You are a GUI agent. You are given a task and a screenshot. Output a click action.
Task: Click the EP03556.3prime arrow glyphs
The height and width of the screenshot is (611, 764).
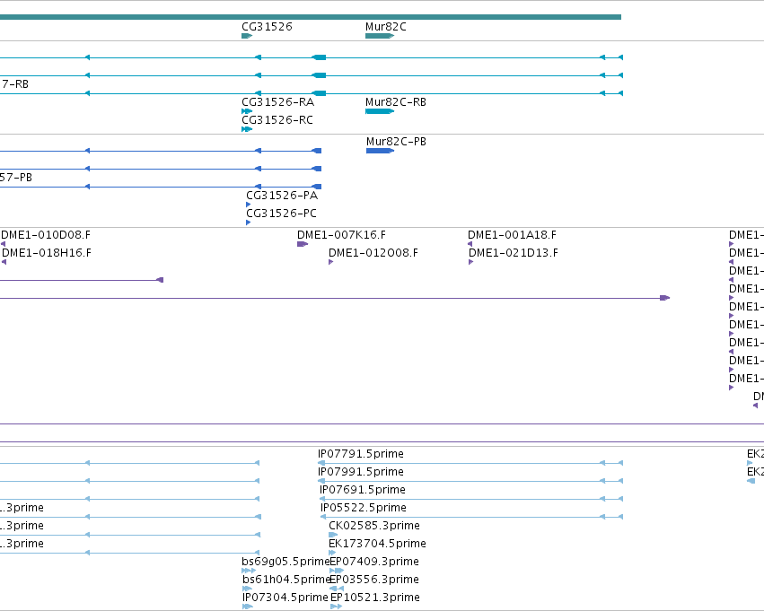(337, 589)
